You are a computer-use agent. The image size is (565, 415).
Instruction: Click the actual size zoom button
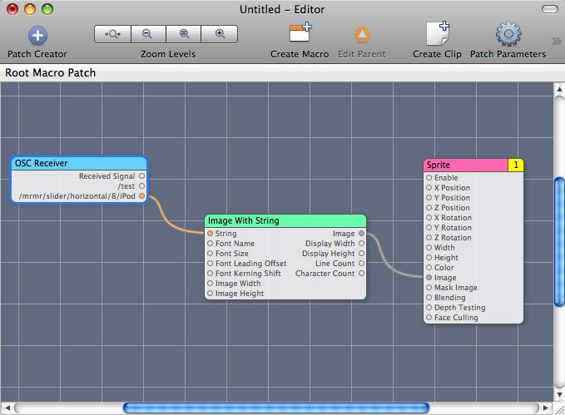(184, 34)
